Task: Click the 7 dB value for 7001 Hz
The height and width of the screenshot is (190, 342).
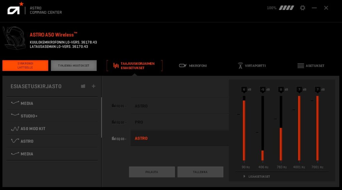Action: (x=318, y=89)
